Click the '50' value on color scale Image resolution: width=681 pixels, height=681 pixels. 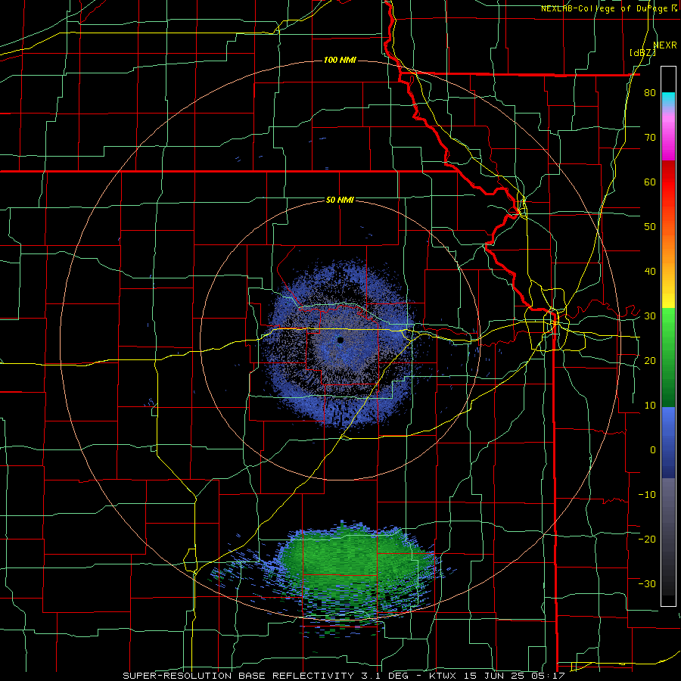(x=650, y=227)
